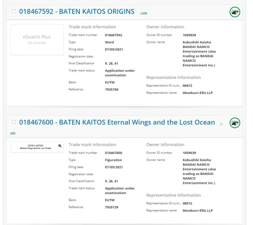Select Mewburn Ellis LLP in Eternal Wings entry
The height and width of the screenshot is (225, 253).
(198, 210)
